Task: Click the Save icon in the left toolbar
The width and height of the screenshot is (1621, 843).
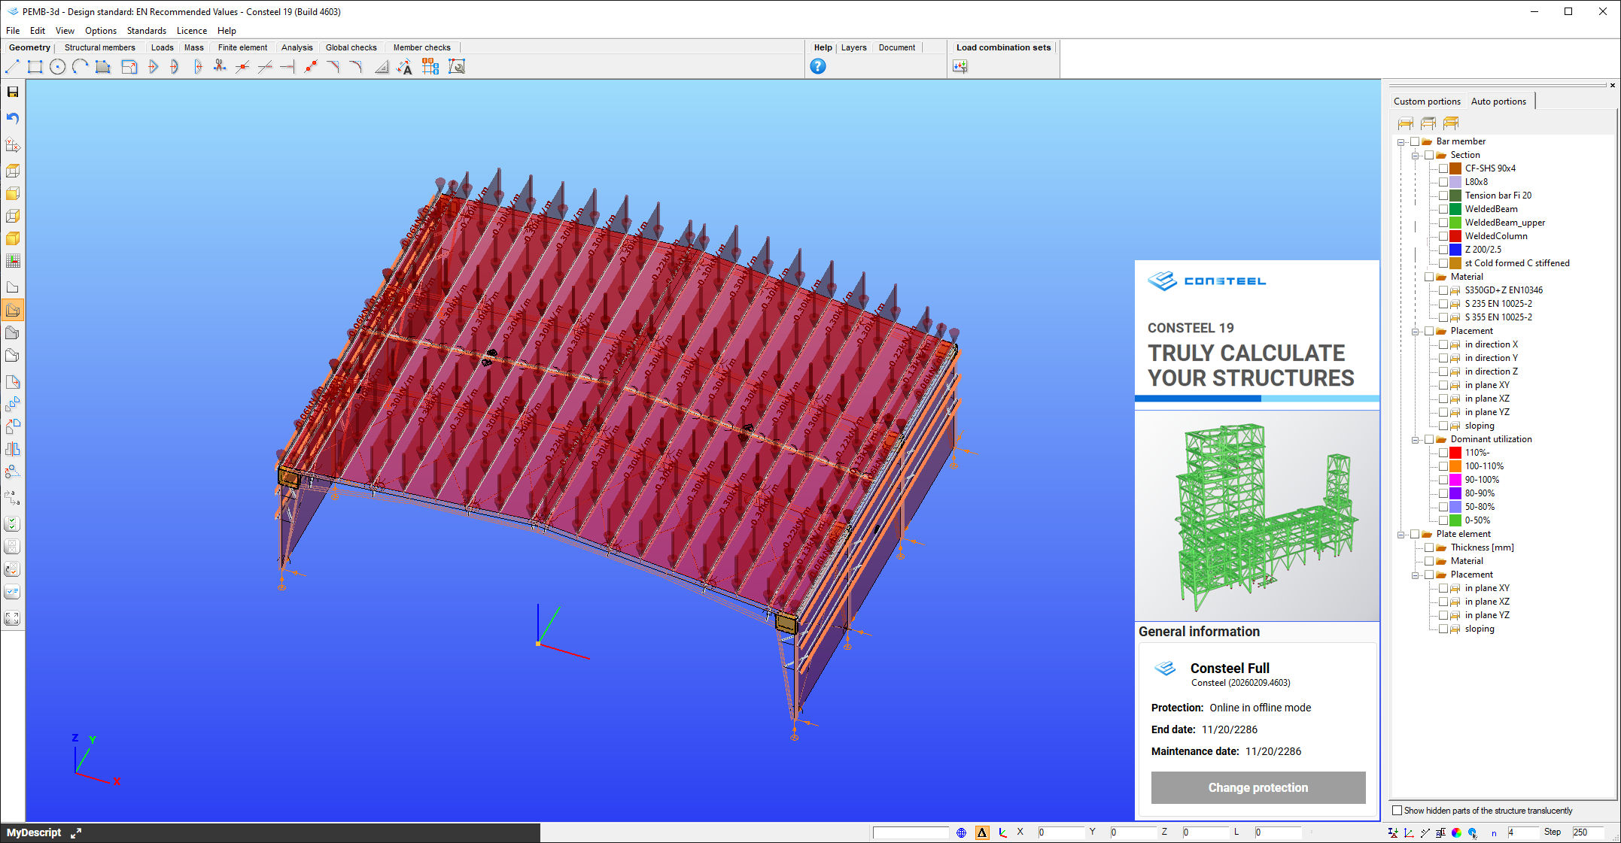Action: click(x=13, y=92)
